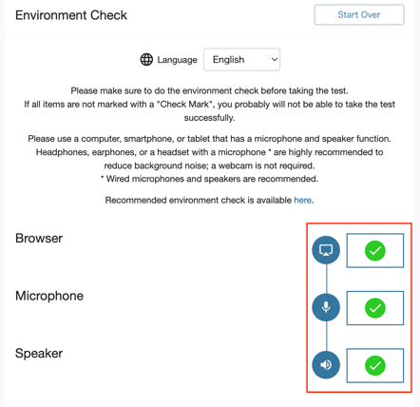Click the Start Over button
420x407 pixels.
tap(359, 14)
